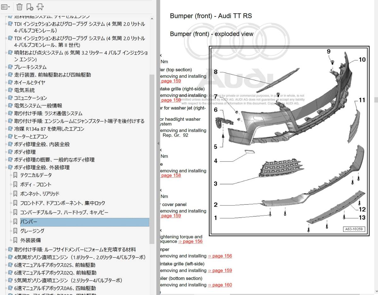Expand the ルーフサイドメンバーにフォームを充填する材料 bookmark
This screenshot has height=295, width=378.
[6, 249]
